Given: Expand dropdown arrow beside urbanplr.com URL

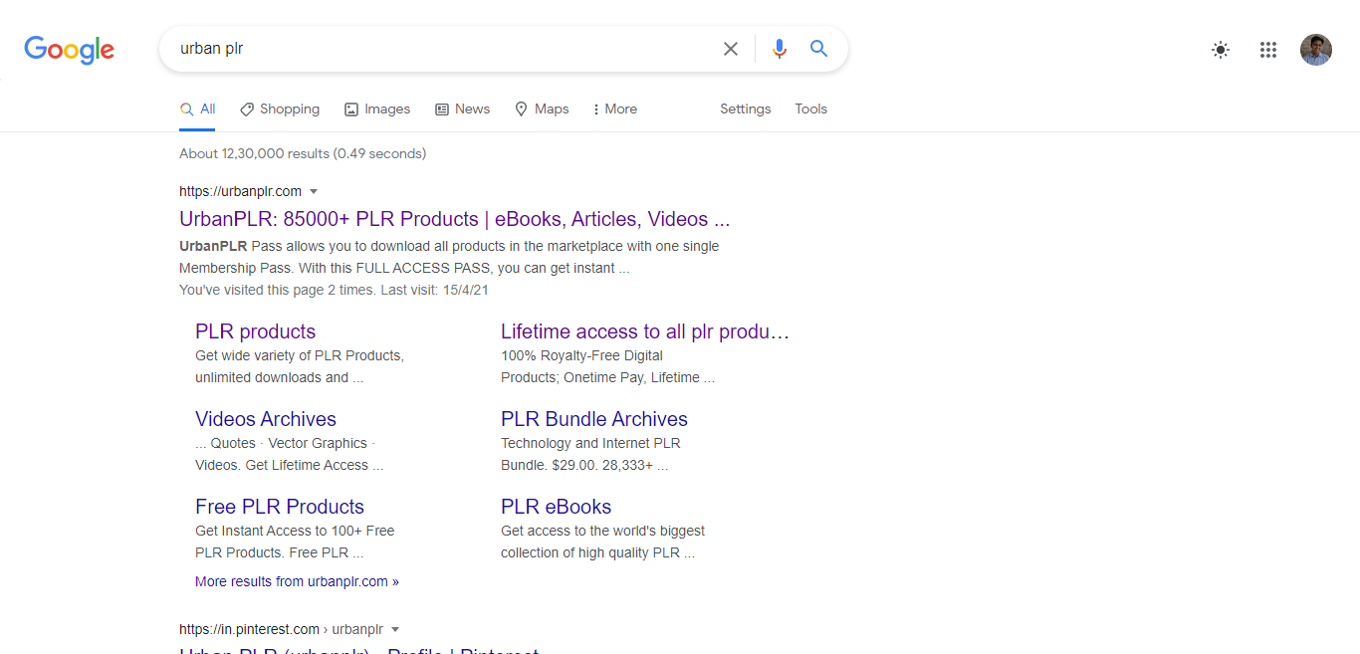Looking at the screenshot, I should click(314, 191).
